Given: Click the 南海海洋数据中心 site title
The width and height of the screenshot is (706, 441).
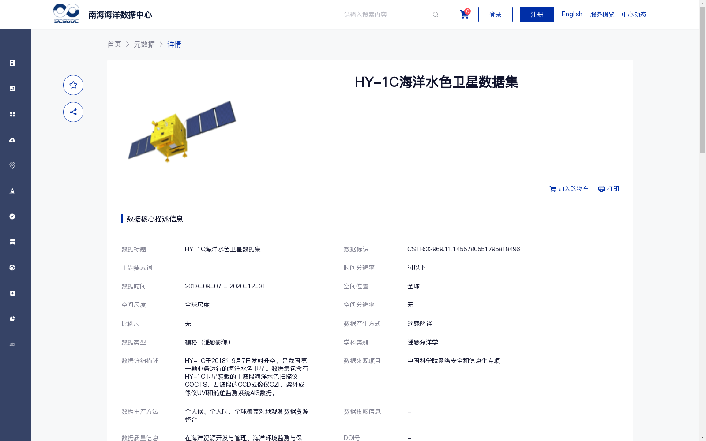Looking at the screenshot, I should [x=120, y=15].
